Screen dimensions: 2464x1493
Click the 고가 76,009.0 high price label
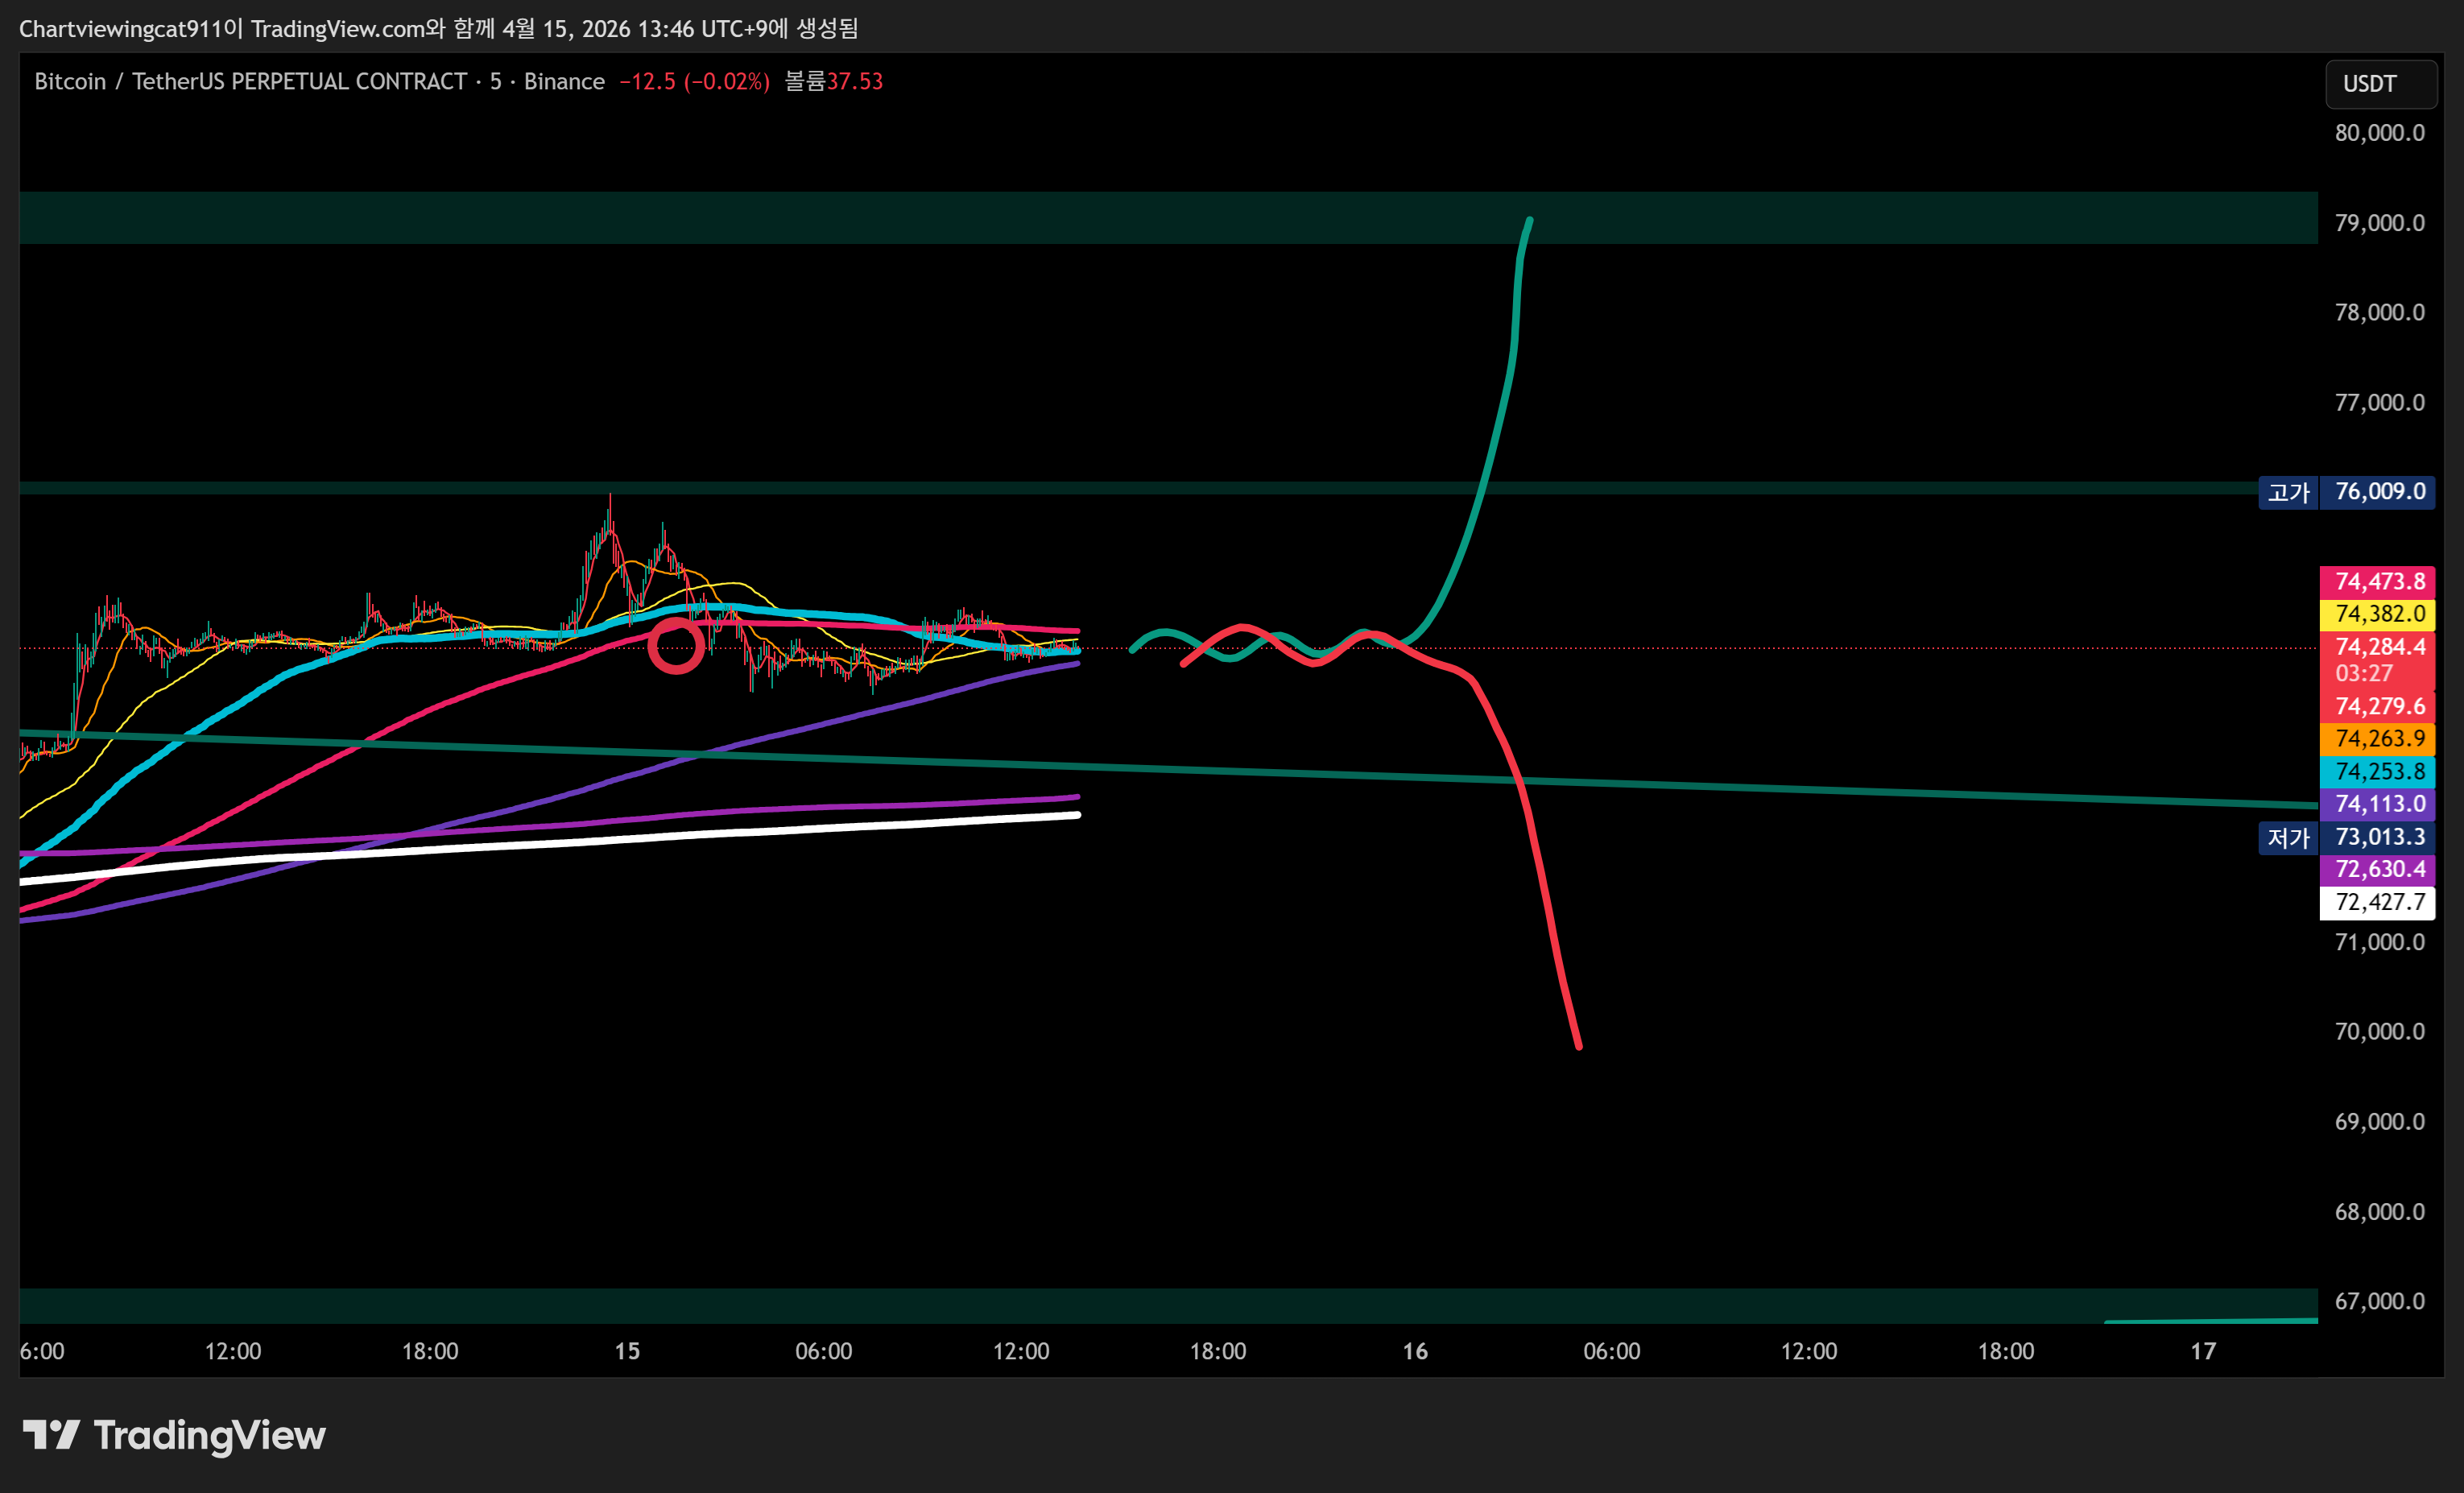click(2345, 492)
